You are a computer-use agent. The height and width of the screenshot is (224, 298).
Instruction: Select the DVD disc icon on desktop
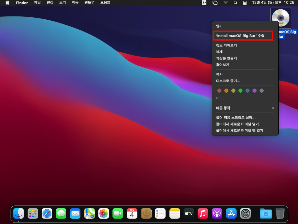(280, 18)
